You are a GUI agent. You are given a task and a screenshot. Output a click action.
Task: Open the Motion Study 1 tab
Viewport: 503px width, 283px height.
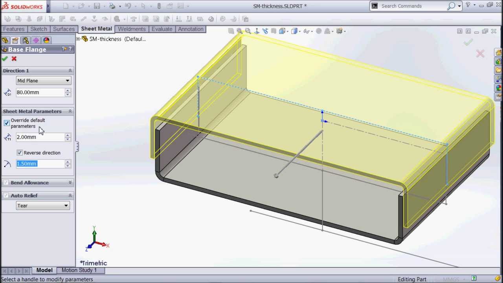(79, 270)
